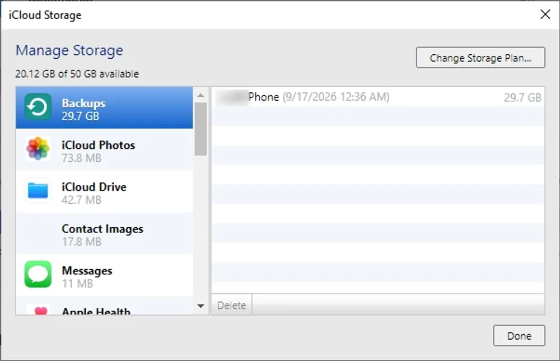
Task: Click the 73.8 MB size under iCloud Photos
Action: [x=81, y=158]
